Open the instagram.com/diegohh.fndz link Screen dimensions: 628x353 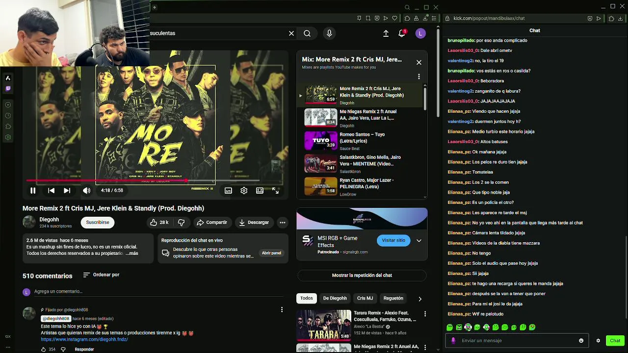(84, 339)
